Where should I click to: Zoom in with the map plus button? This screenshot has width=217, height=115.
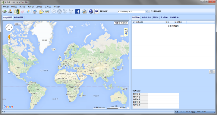pos(9,43)
